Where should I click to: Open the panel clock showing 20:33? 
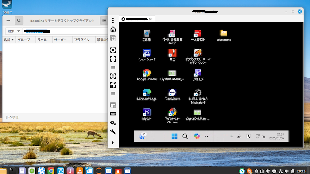click(301, 171)
